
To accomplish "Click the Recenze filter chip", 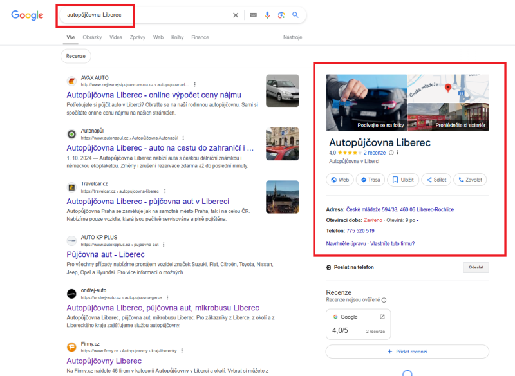I will tap(76, 56).
